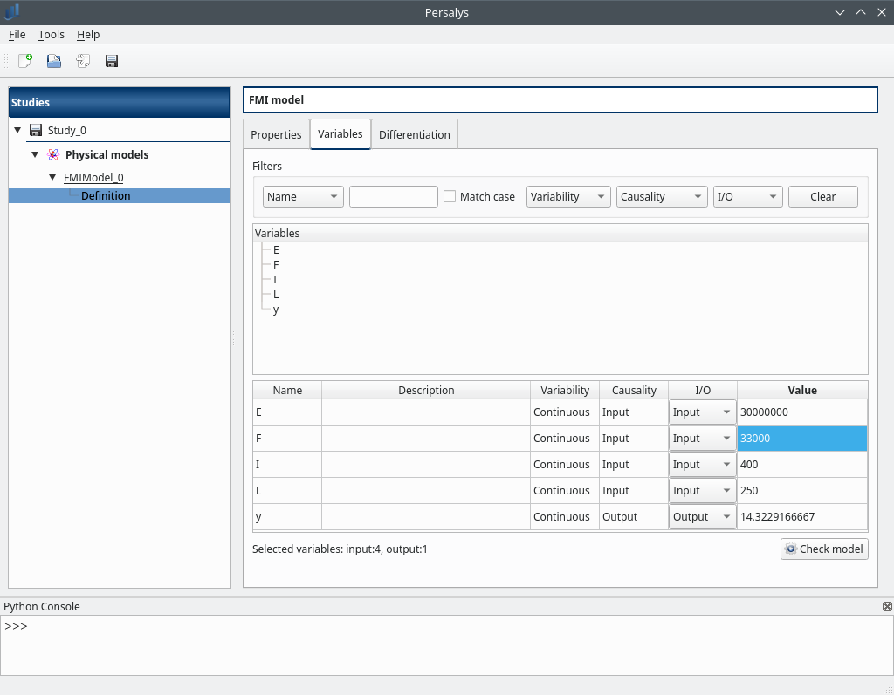894x695 pixels.
Task: Click the Physical models atom icon
Action: point(53,154)
